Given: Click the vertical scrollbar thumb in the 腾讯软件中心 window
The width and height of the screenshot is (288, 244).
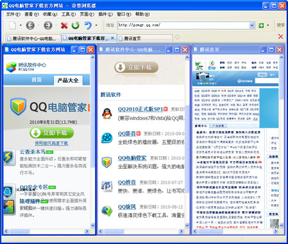Looking at the screenshot, I should [187, 148].
